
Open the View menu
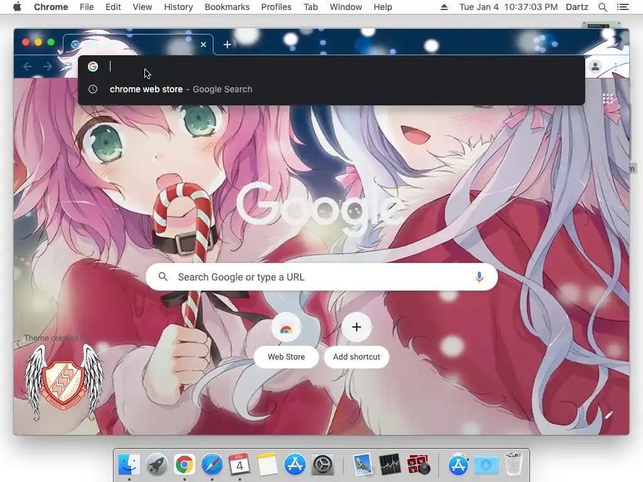point(143,7)
